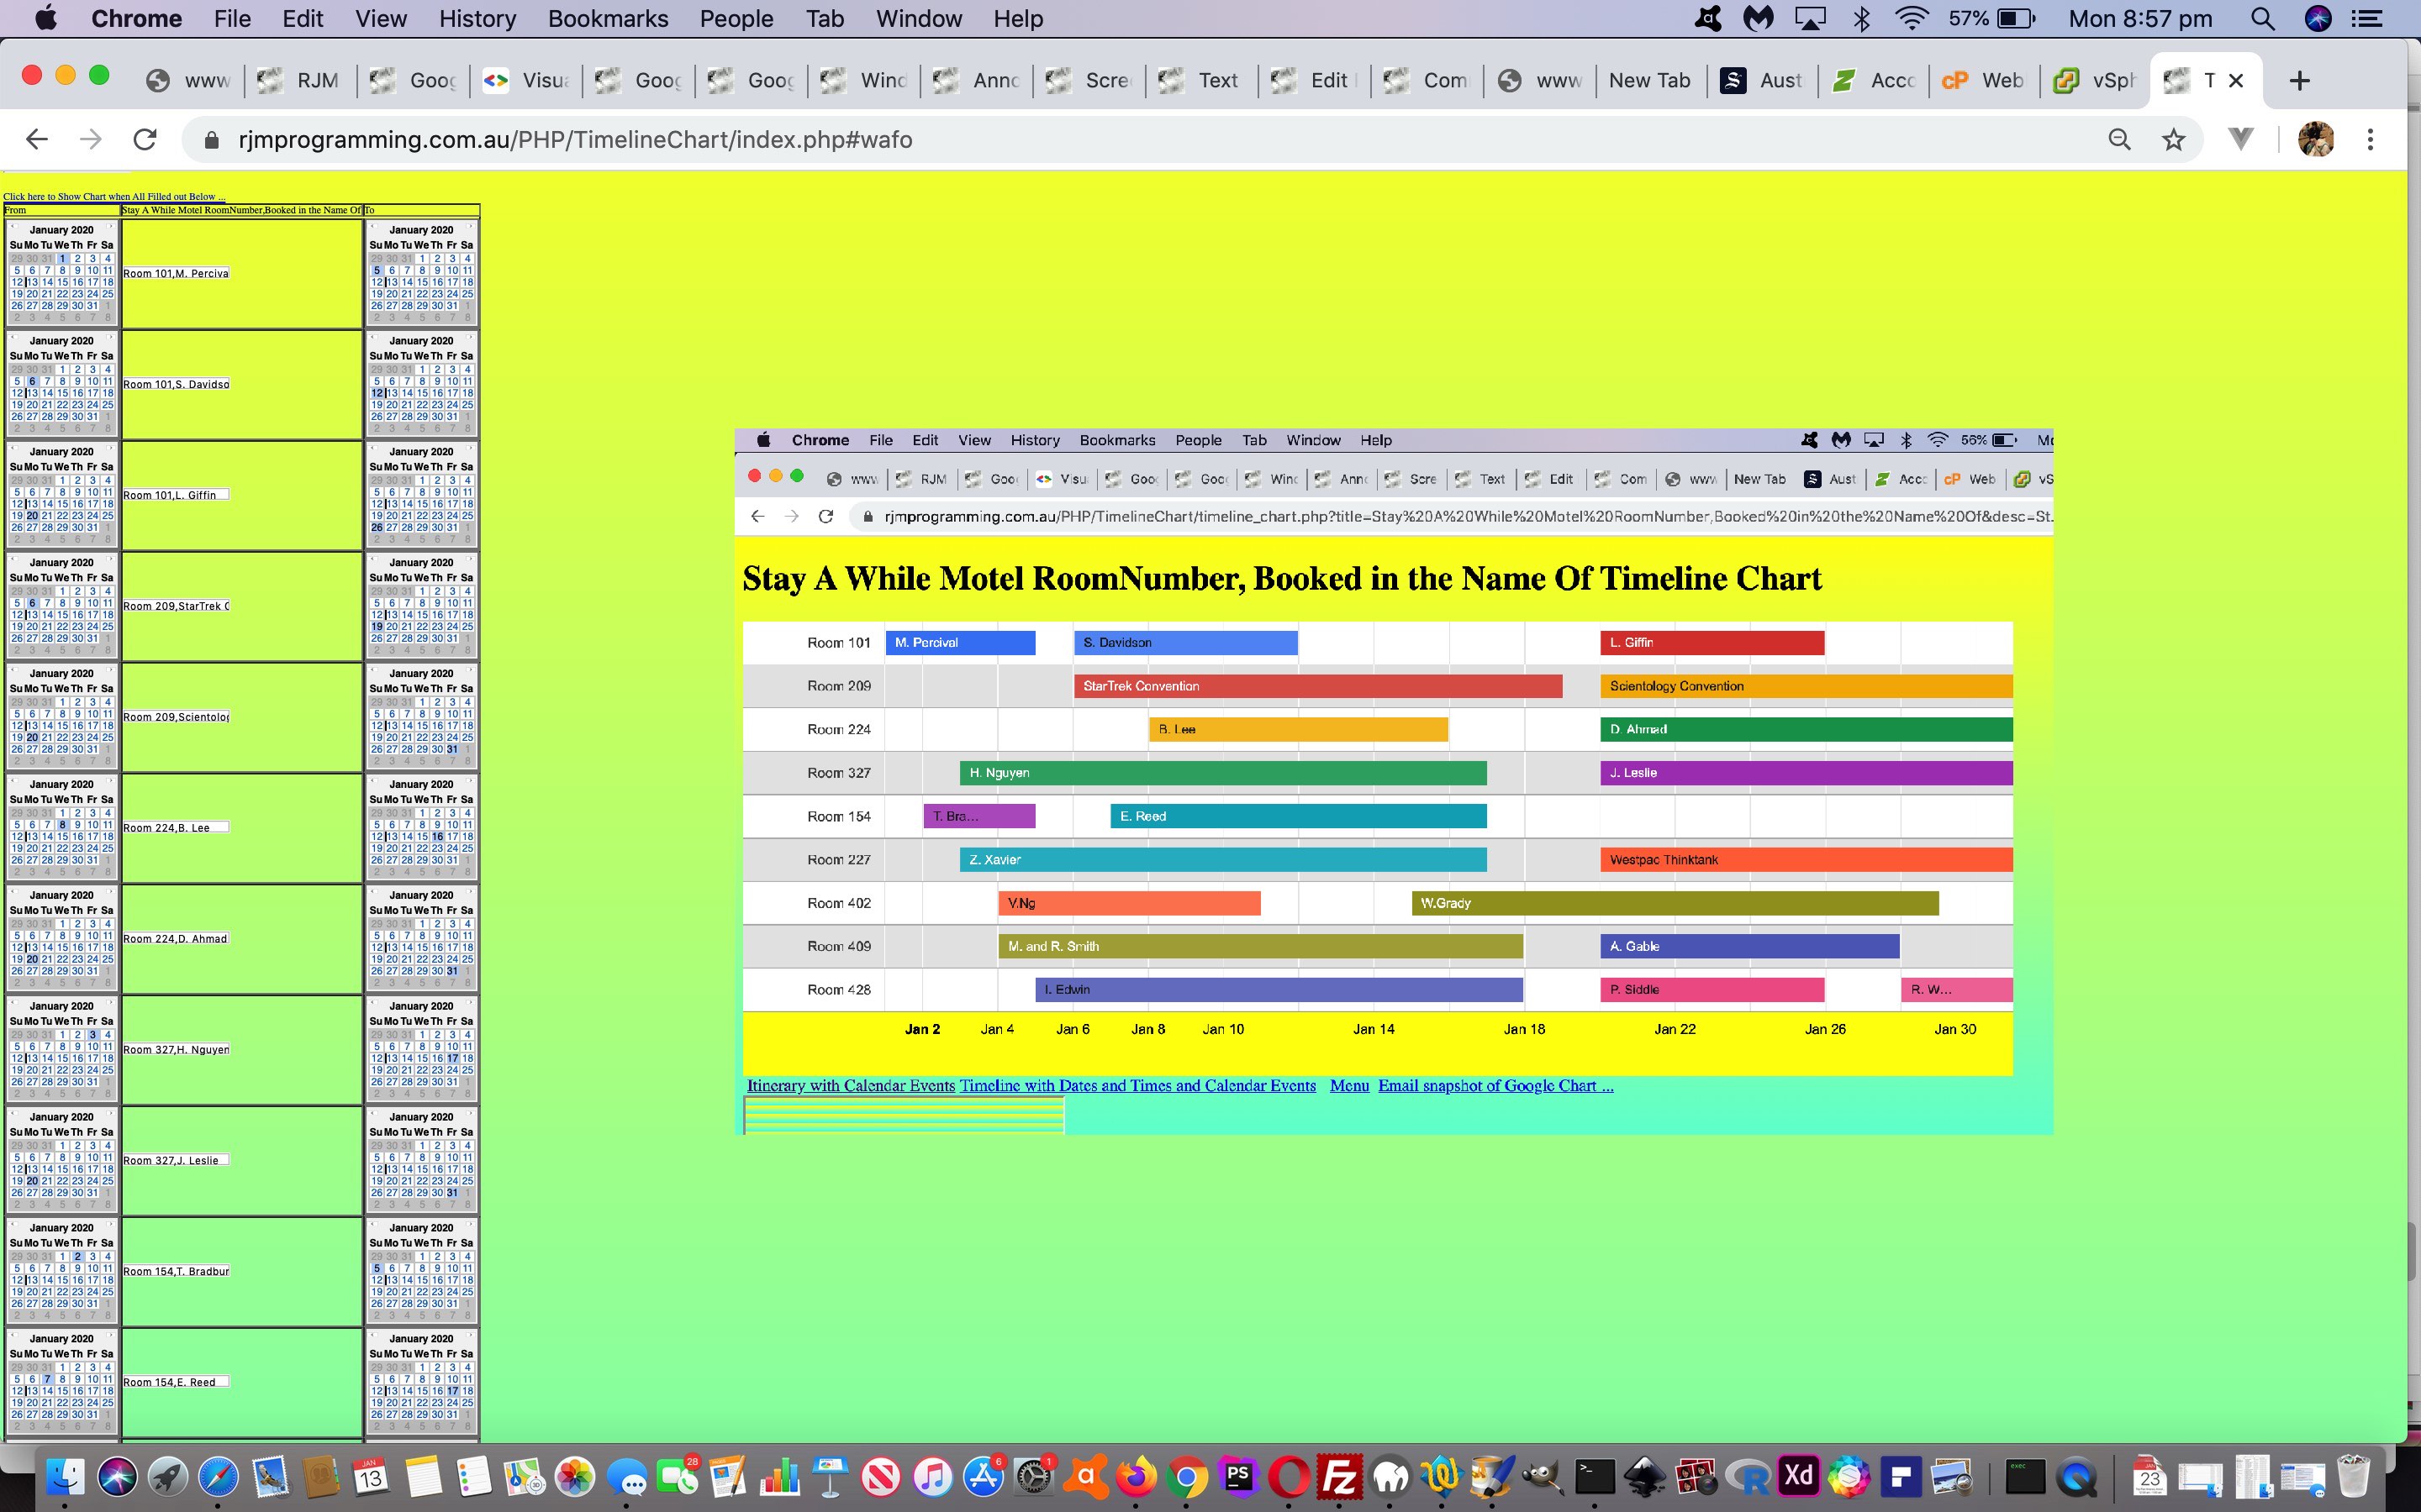Screen dimensions: 2421x1512
Task: Click 'Show Chart when All Filled out' link
Action: point(114,196)
